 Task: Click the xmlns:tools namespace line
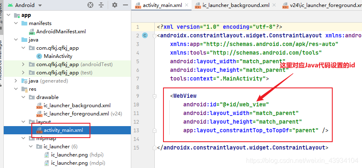pos(246,53)
